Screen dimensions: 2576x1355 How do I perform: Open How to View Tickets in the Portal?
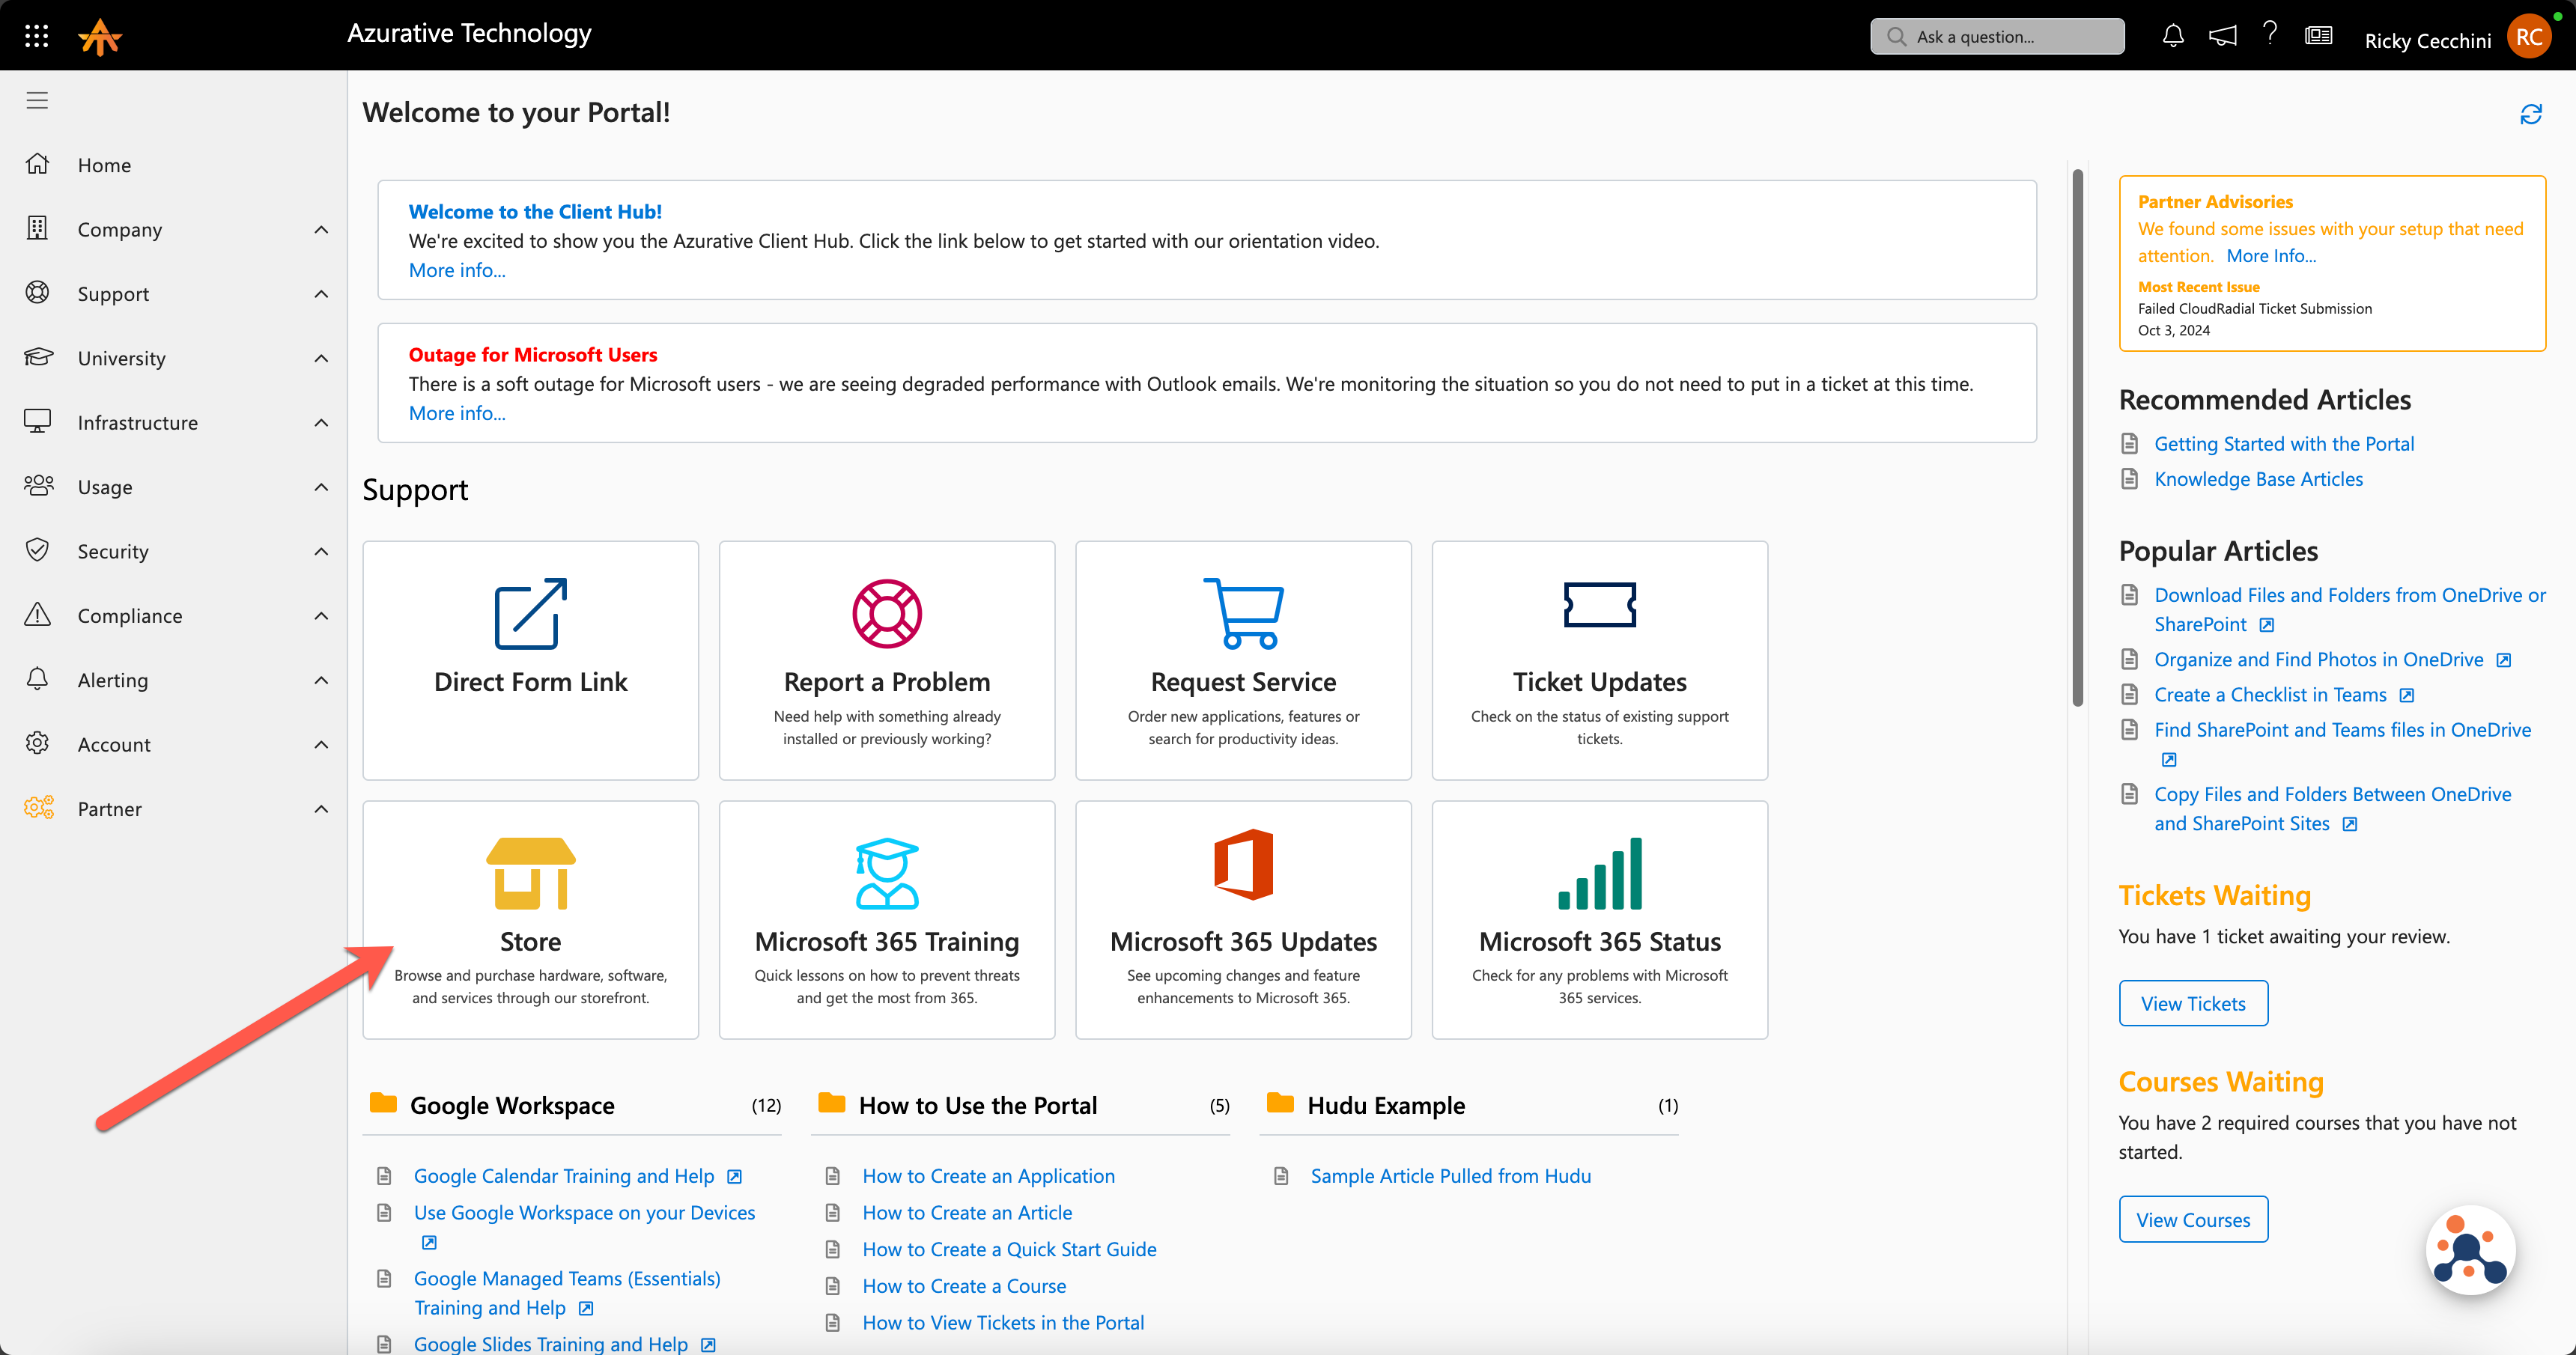click(1003, 1322)
